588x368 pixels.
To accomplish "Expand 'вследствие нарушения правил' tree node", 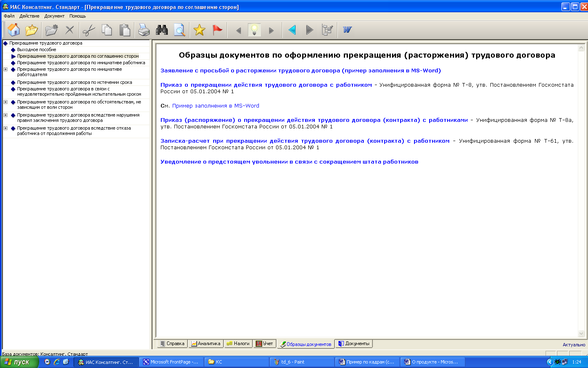I will [5, 115].
